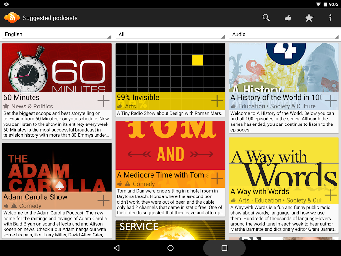Open the World Service podcast artwork
This screenshot has height=256, width=341.
pyautogui.click(x=170, y=230)
